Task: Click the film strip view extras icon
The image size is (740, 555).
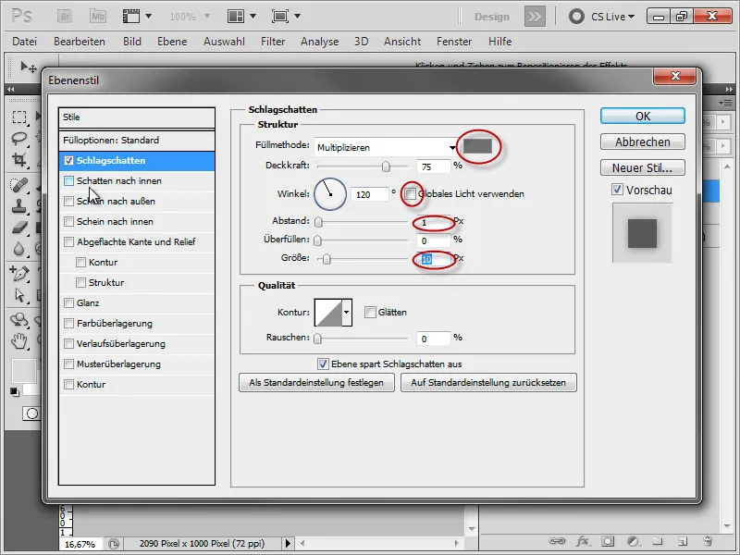Action: pyautogui.click(x=131, y=17)
